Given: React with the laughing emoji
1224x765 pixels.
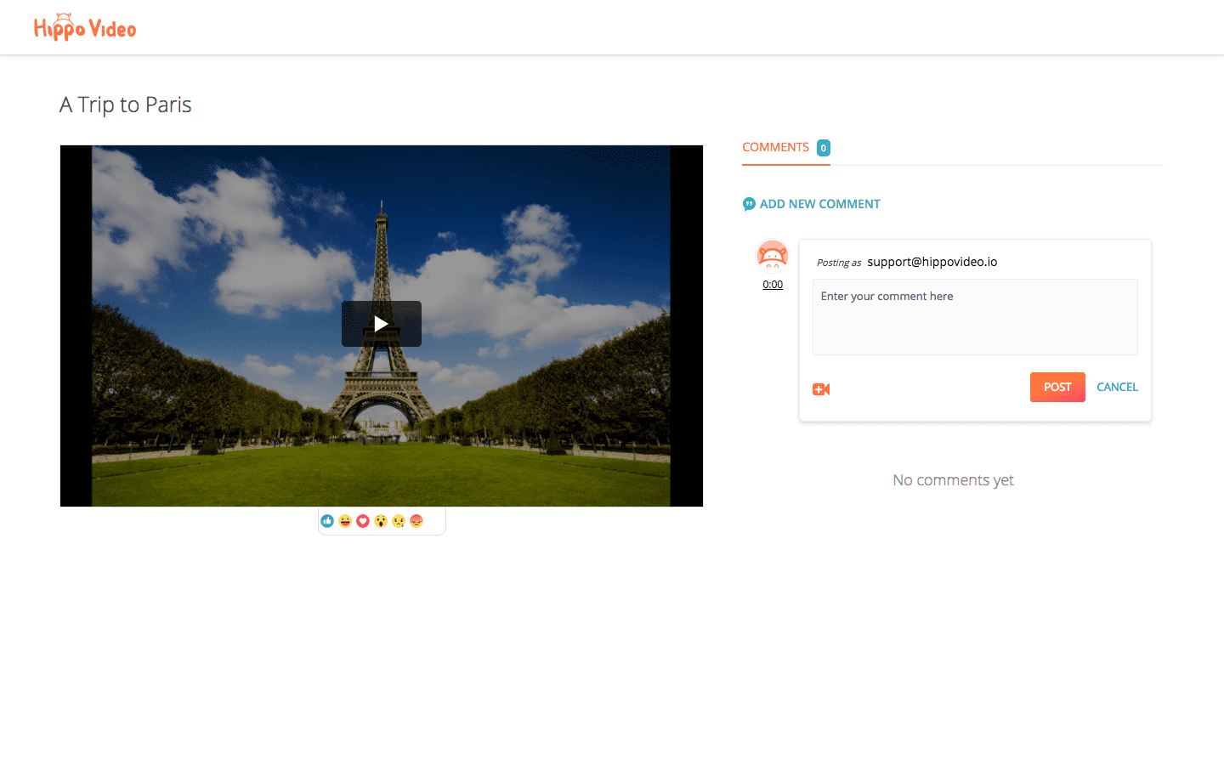Looking at the screenshot, I should [x=344, y=520].
